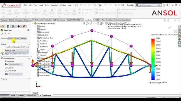
Task: Click the user login icon near search
Action: click(x=164, y=5)
